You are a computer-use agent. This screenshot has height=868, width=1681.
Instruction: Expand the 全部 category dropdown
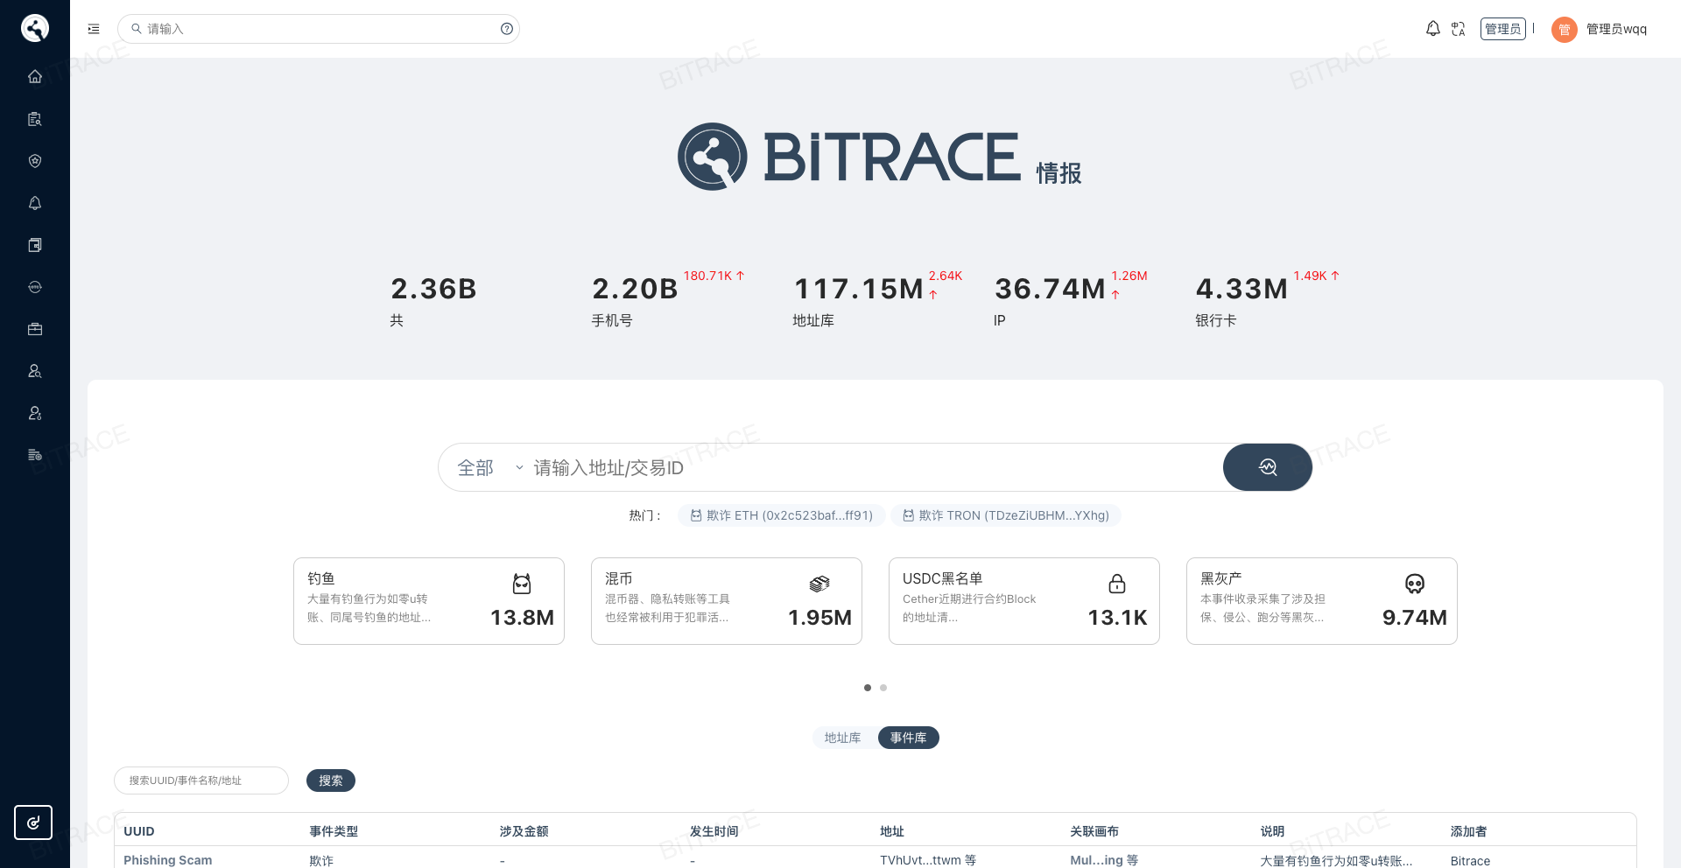point(490,468)
